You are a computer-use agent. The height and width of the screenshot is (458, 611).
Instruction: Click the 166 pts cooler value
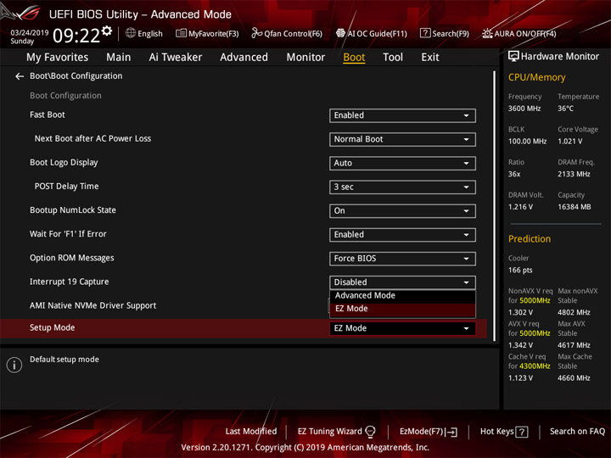click(x=520, y=271)
